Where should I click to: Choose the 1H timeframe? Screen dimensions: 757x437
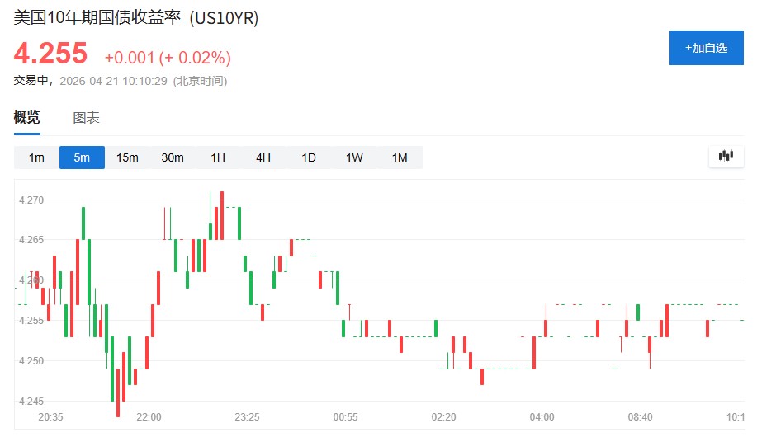(218, 157)
